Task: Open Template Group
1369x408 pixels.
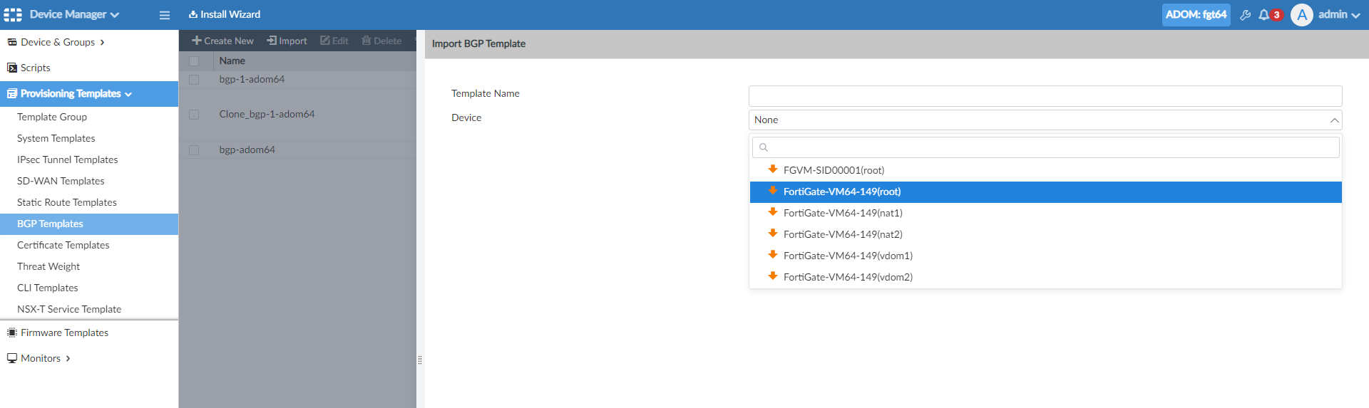Action: [x=52, y=117]
